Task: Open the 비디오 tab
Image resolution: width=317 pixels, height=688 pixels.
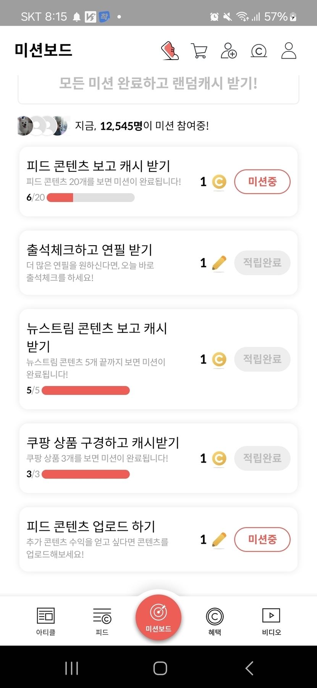Action: point(271,621)
